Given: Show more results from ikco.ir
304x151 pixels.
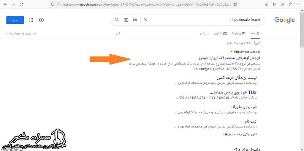Looking at the screenshot, I should click(x=240, y=134).
